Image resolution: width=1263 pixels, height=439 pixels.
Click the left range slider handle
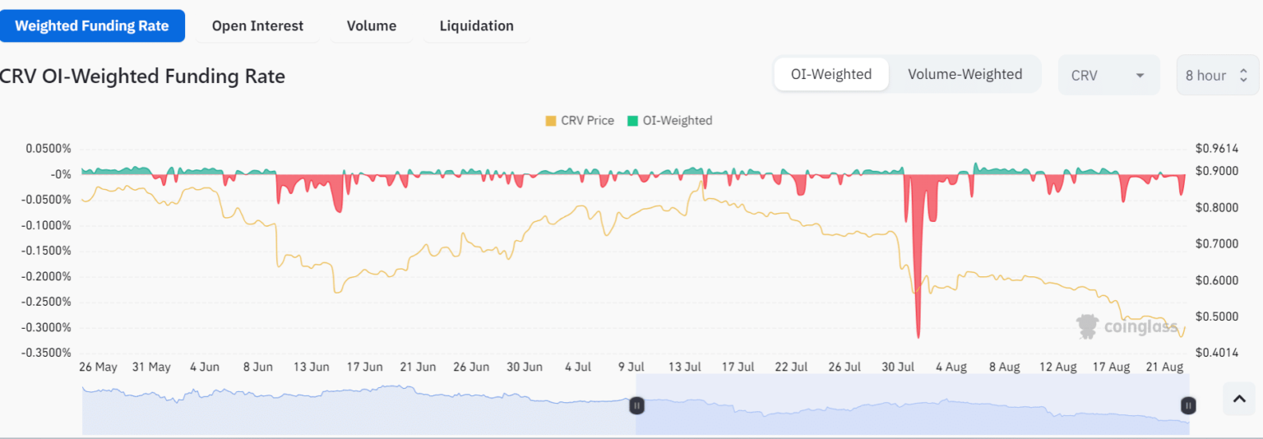(x=636, y=405)
